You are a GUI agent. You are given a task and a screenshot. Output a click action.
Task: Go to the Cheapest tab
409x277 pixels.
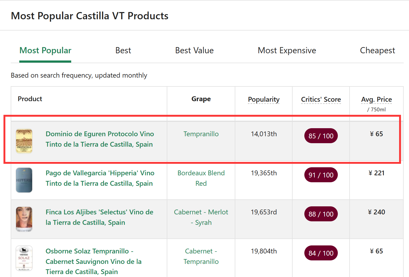[377, 51]
